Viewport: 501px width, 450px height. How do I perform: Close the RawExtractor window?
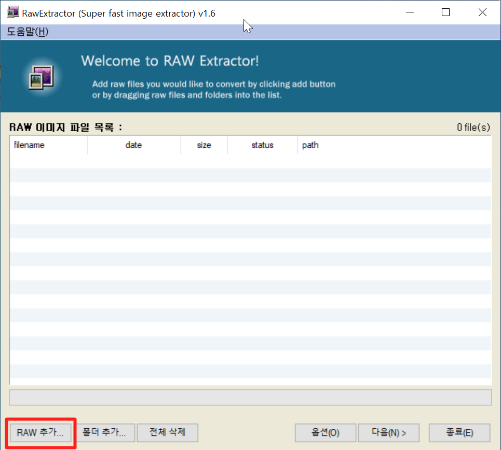click(x=482, y=12)
